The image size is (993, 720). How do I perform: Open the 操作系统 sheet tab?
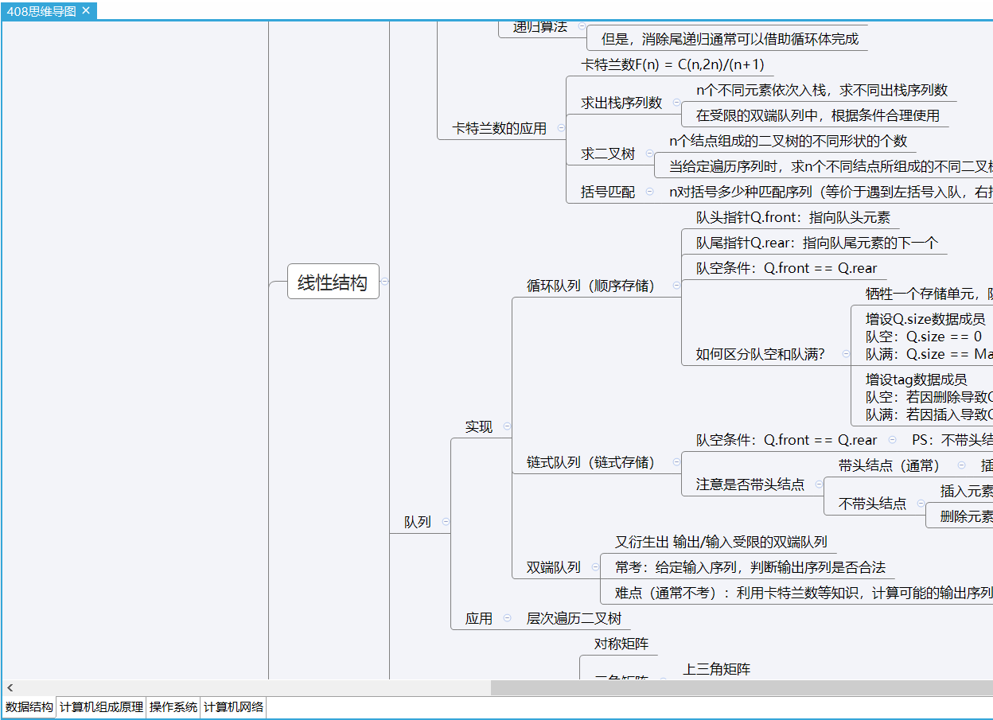point(173,706)
